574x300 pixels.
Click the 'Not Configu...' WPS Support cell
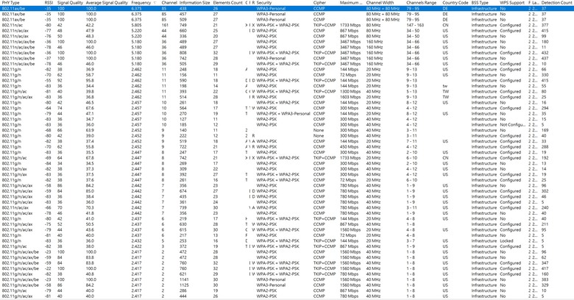(512, 125)
